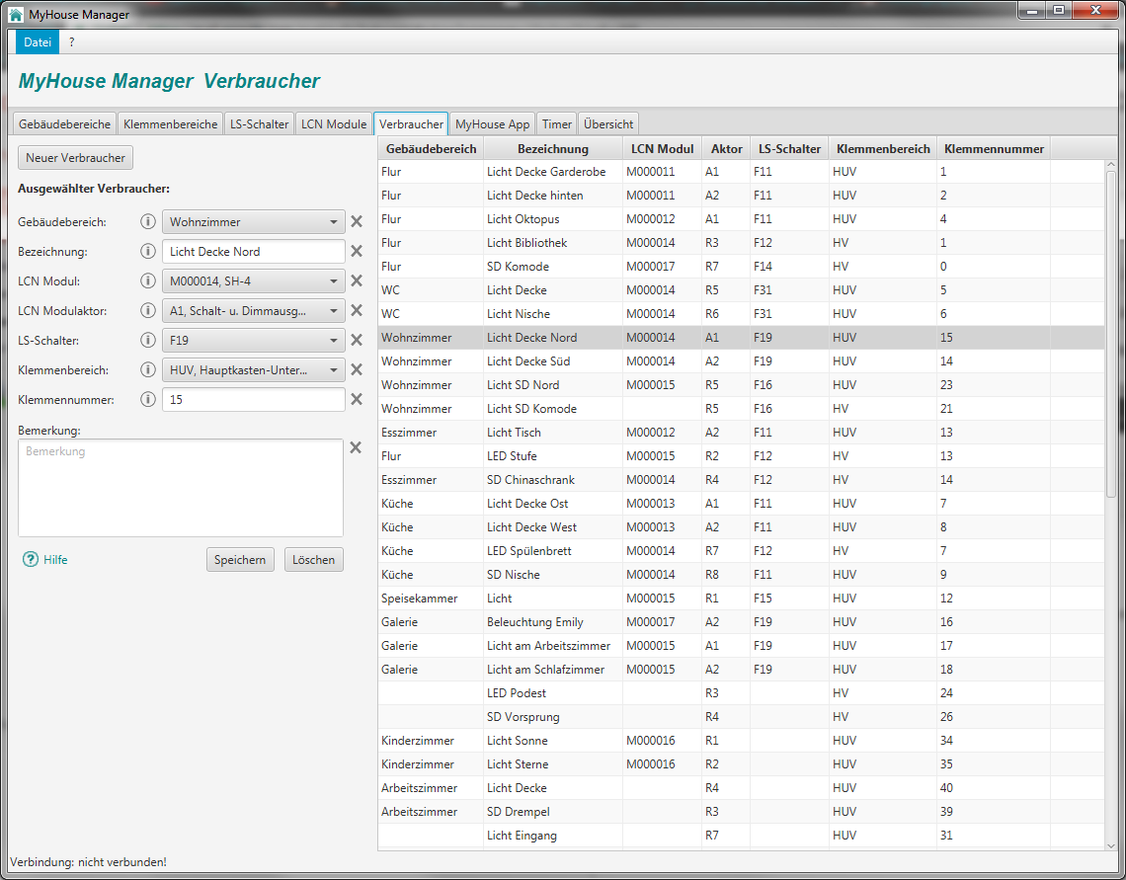The width and height of the screenshot is (1126, 880).
Task: Open the Gebäudebereich dropdown showing Wohnzimmer
Action: (253, 222)
